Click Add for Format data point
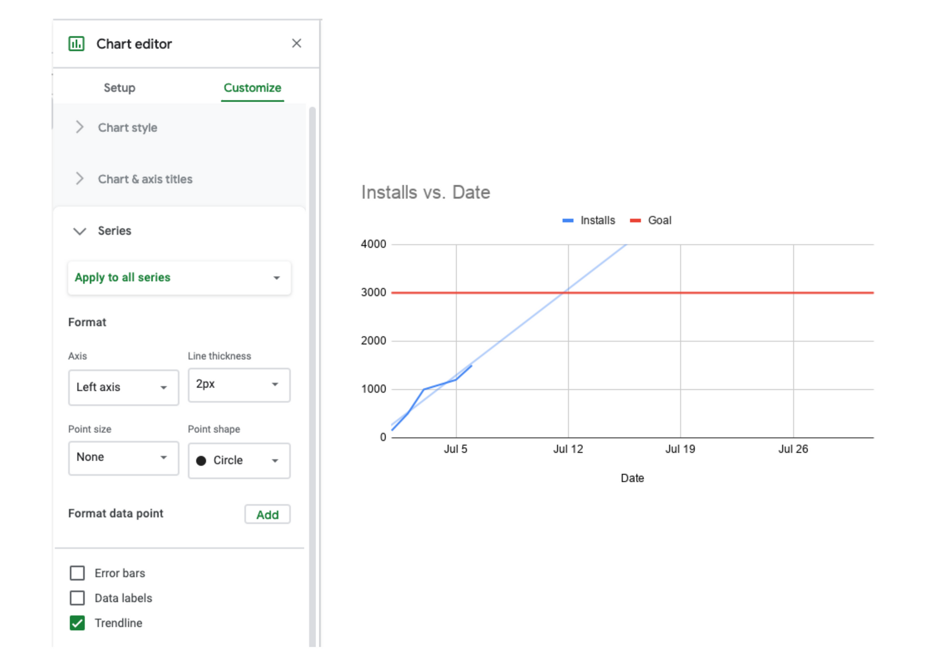This screenshot has width=942, height=666. tap(267, 514)
